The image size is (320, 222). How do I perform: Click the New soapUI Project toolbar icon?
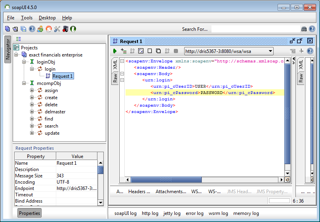(x=8, y=29)
